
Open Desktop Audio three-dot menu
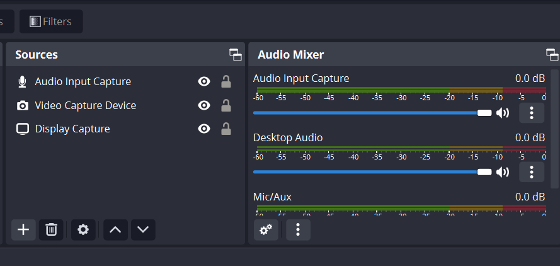[532, 171]
